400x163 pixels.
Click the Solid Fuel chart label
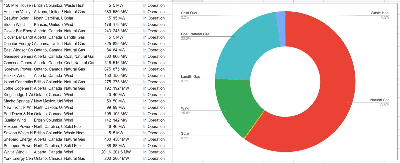pyautogui.click(x=190, y=13)
